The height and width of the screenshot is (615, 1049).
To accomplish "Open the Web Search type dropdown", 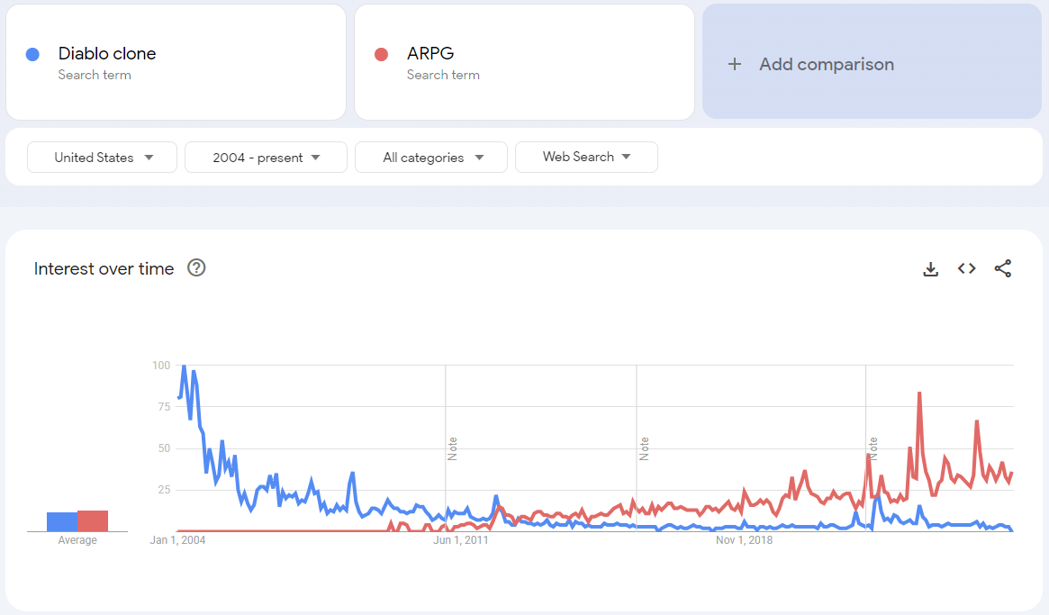I will click(587, 157).
